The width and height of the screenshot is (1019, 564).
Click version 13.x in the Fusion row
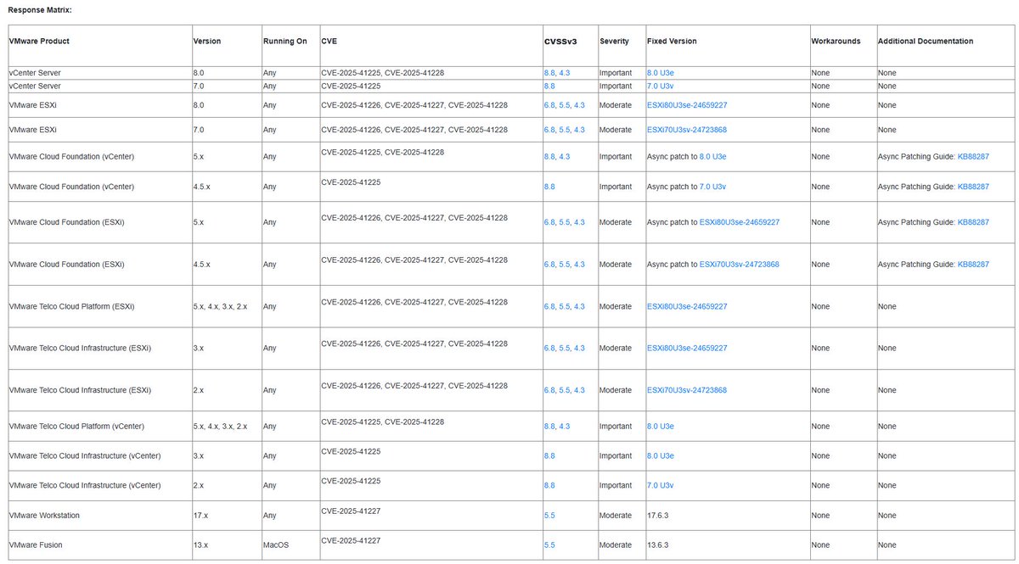[x=201, y=545]
